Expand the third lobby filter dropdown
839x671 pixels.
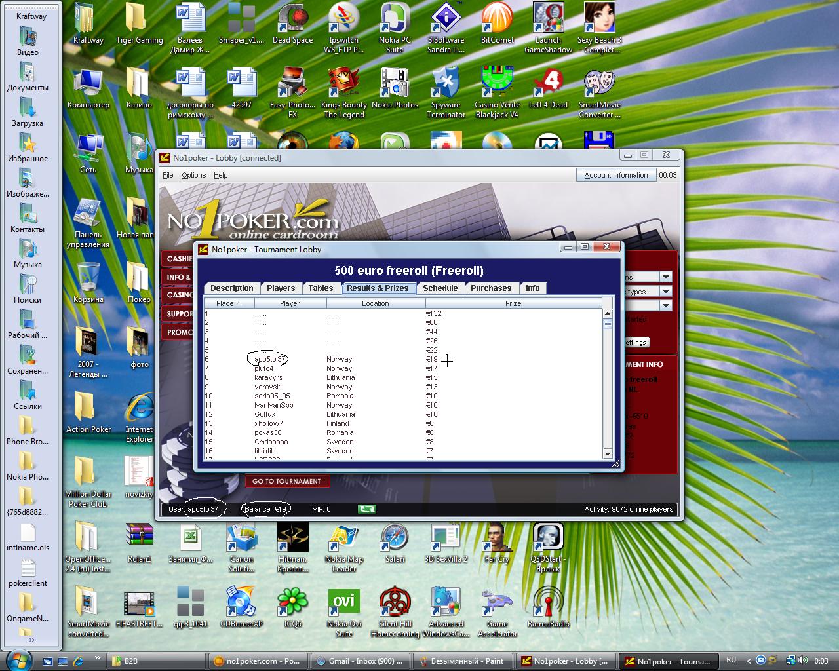(665, 305)
